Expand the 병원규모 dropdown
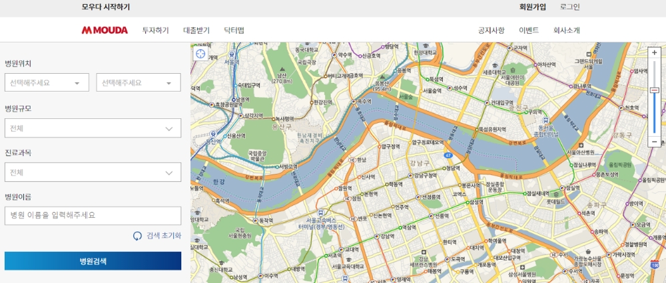 point(93,128)
